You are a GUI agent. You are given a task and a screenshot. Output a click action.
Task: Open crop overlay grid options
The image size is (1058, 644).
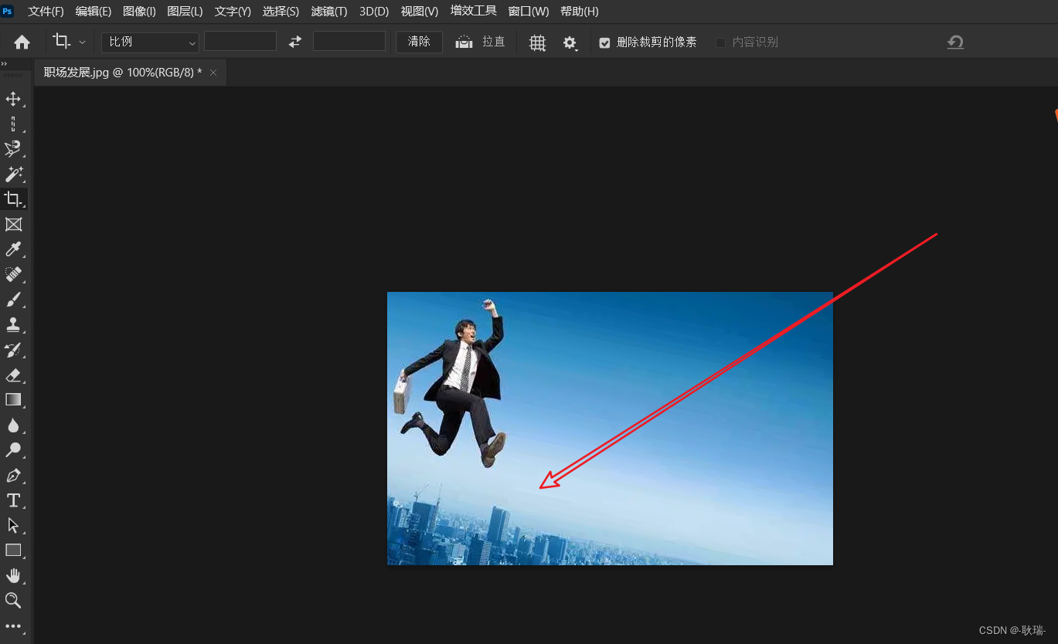[x=537, y=42]
